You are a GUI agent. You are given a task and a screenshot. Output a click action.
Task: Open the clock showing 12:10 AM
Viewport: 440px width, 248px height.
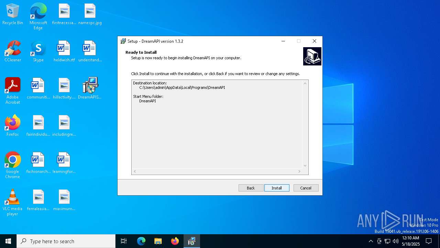(411, 241)
